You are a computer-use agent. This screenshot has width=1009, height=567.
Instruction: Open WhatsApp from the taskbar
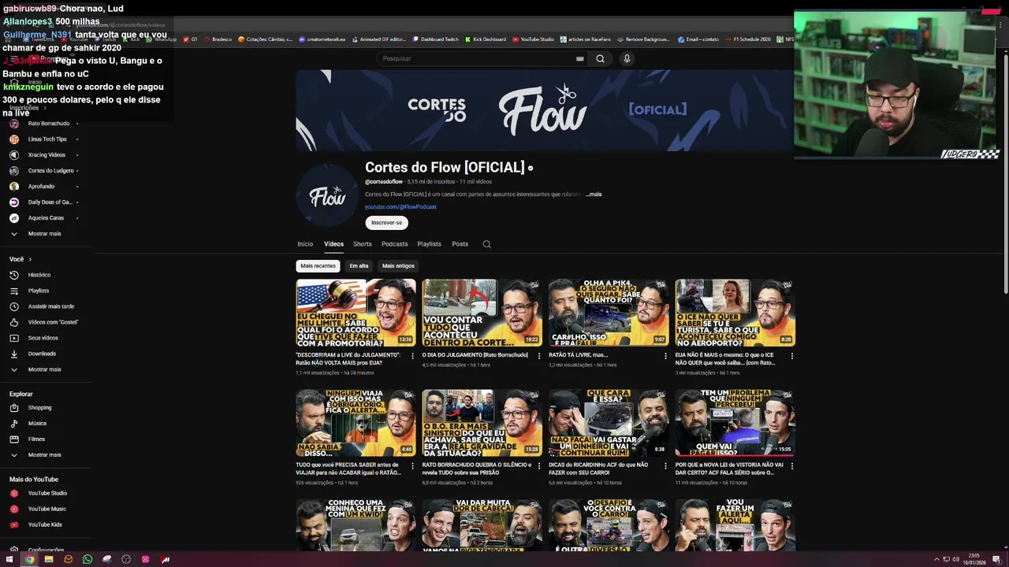(x=87, y=559)
